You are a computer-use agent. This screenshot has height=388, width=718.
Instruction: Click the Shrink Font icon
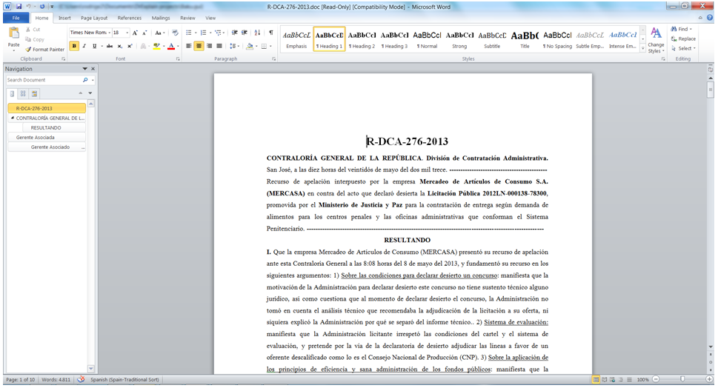pyautogui.click(x=144, y=33)
